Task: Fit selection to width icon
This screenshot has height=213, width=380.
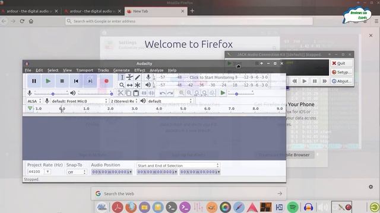Action: point(197,93)
